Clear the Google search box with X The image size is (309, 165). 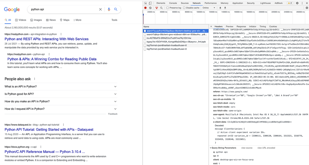101,9
